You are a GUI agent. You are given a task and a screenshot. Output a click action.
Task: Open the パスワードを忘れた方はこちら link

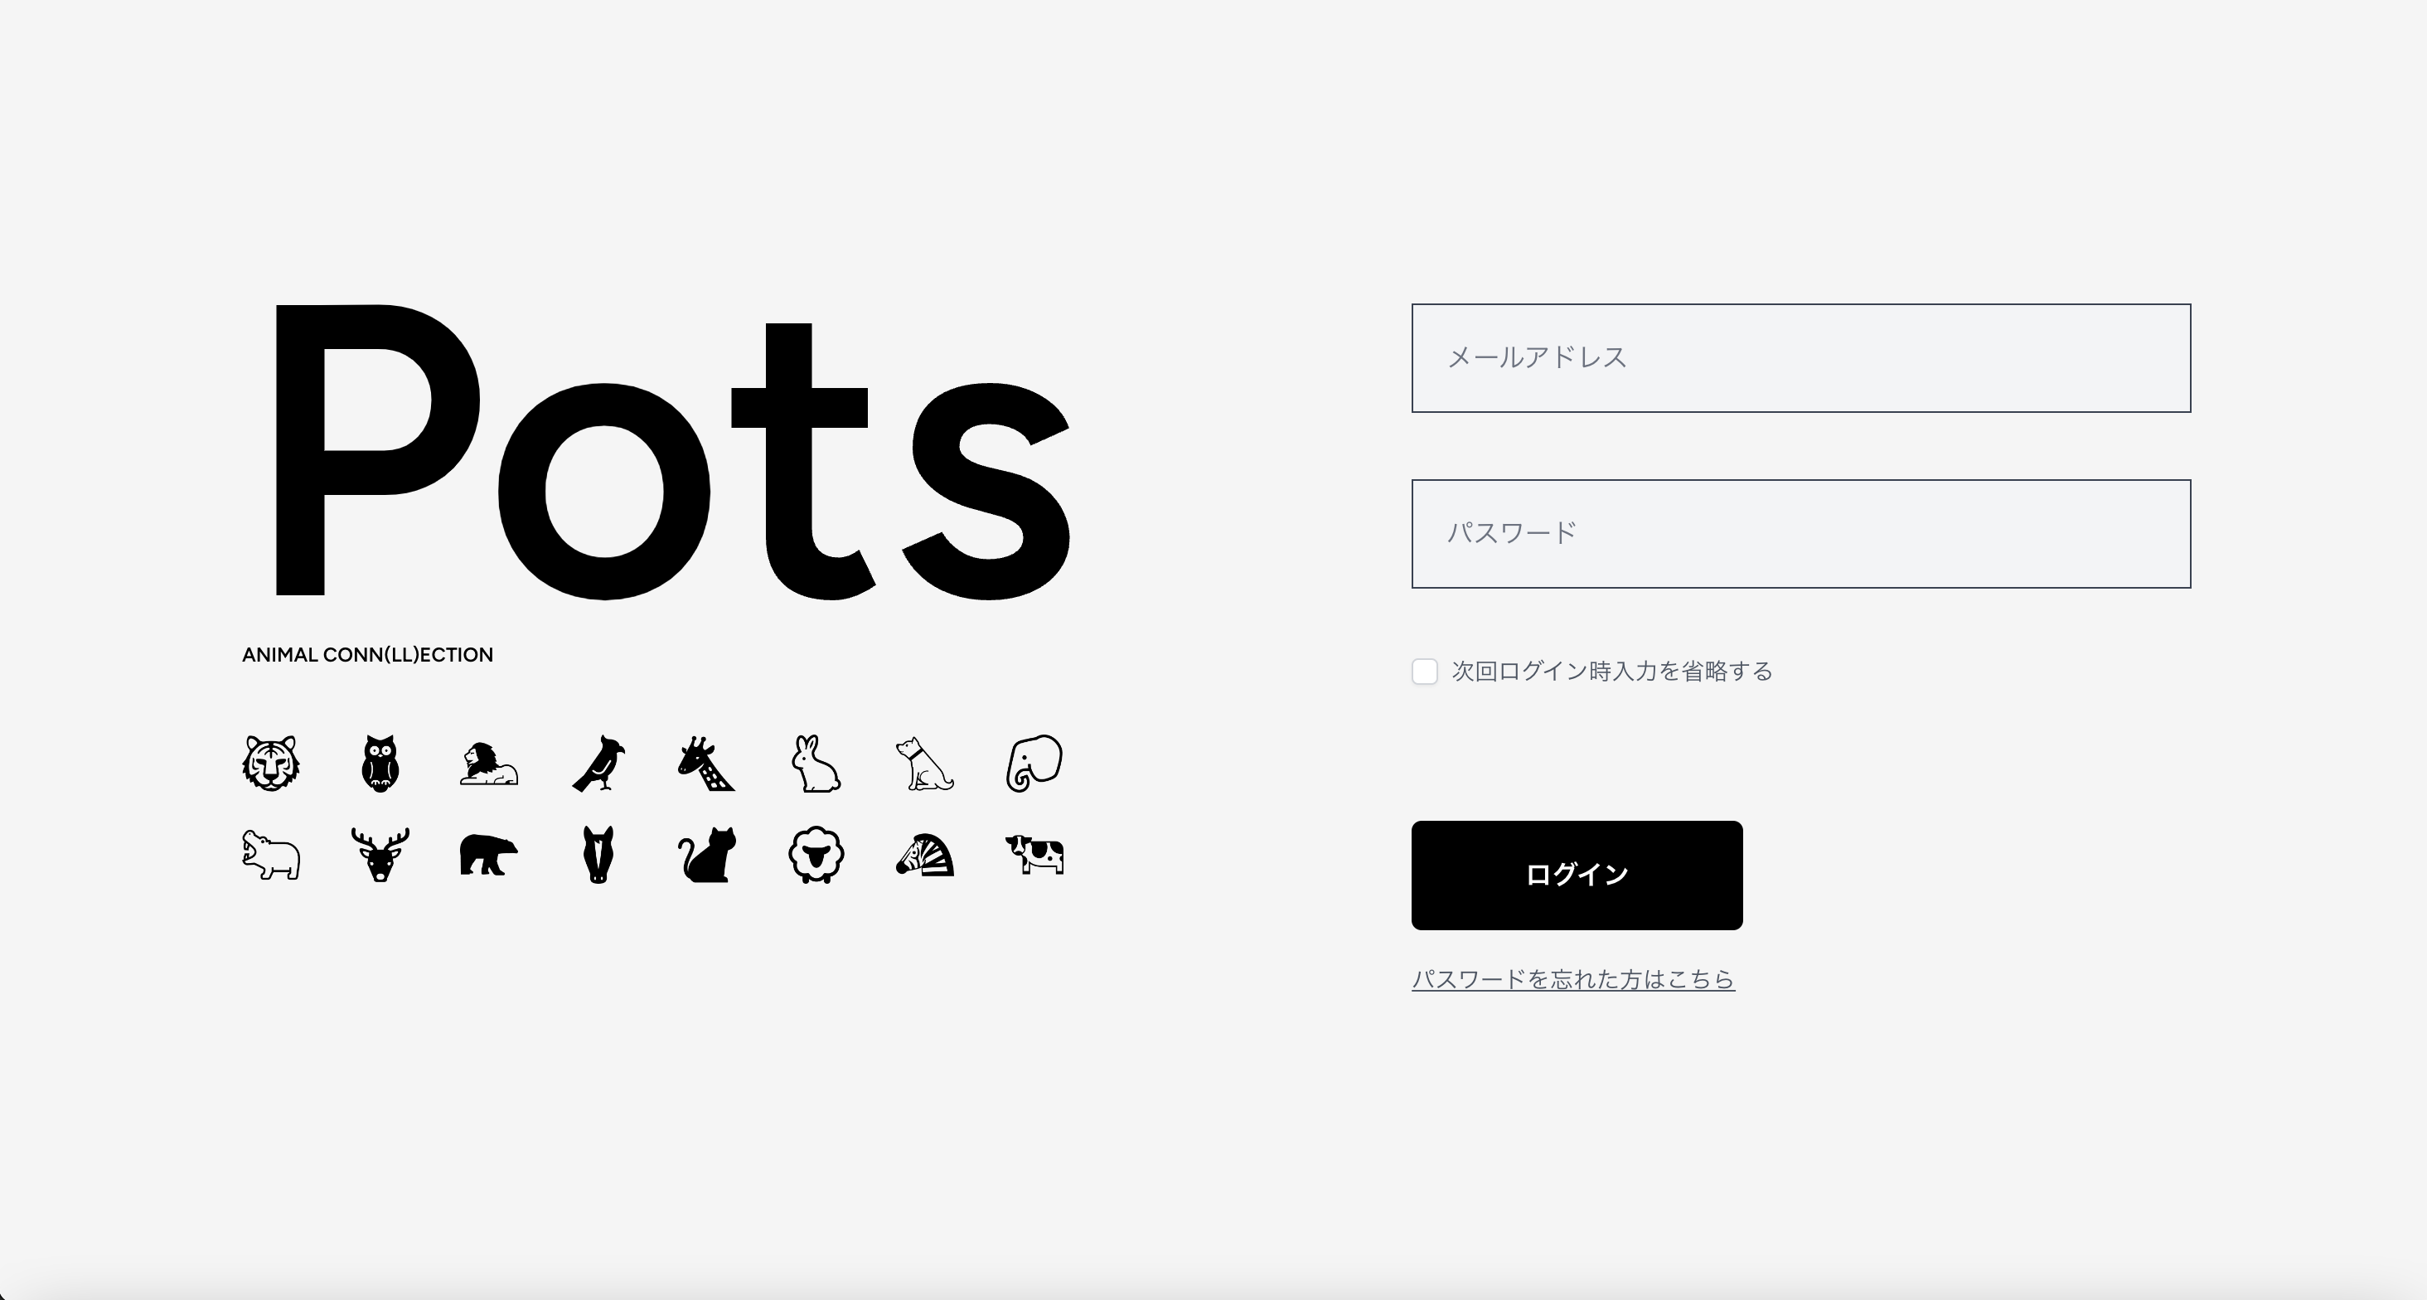[1573, 979]
